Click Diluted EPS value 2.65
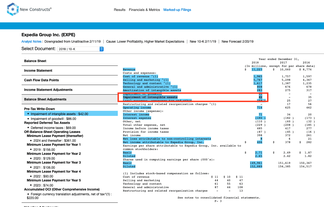324x207 pixels. point(259,156)
